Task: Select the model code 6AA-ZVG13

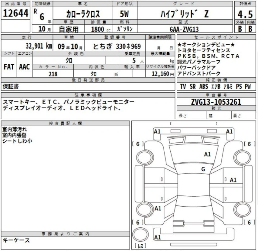Action: 184,29
